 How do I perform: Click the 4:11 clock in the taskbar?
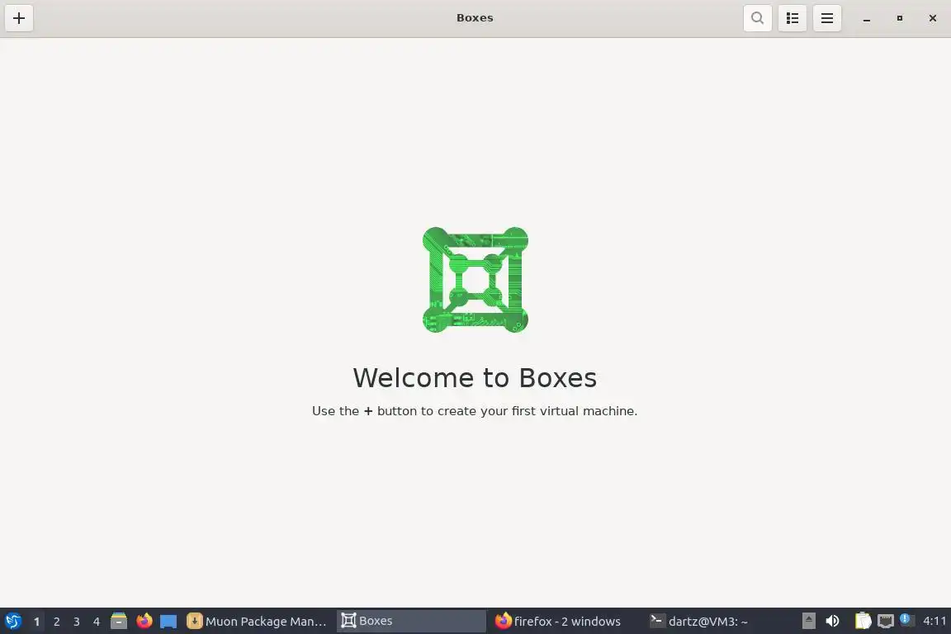coord(934,622)
